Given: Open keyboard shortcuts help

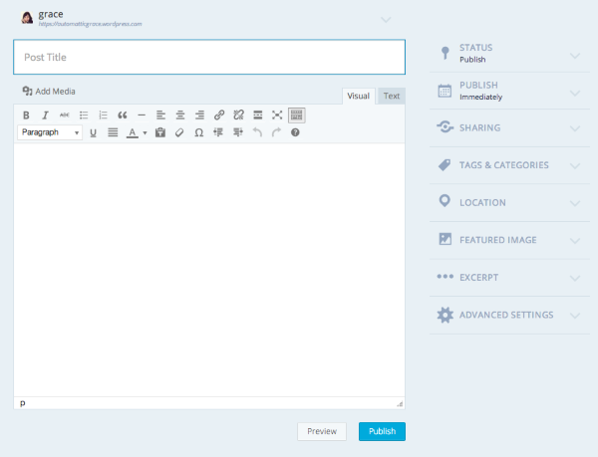Looking at the screenshot, I should (x=295, y=132).
